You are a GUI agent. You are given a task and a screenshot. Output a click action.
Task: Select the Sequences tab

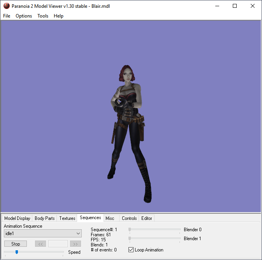coord(90,218)
